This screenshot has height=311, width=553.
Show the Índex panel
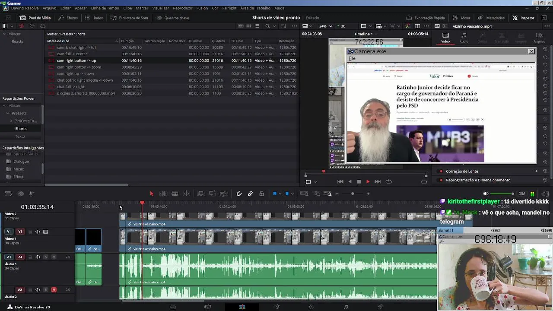click(94, 18)
